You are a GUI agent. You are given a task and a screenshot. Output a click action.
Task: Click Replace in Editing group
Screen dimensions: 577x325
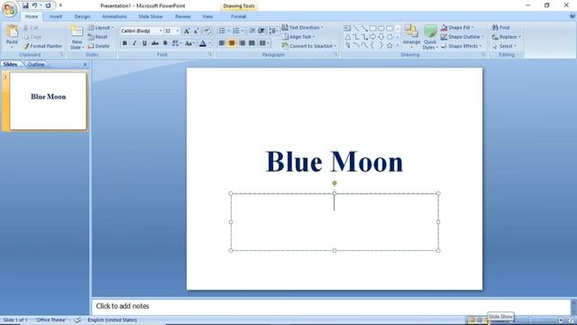pyautogui.click(x=507, y=37)
